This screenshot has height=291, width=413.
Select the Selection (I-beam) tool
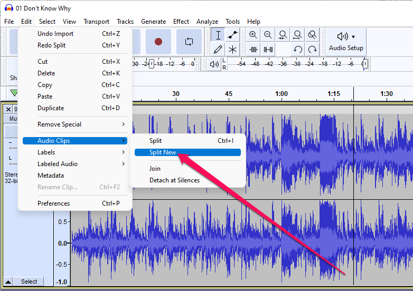click(218, 35)
